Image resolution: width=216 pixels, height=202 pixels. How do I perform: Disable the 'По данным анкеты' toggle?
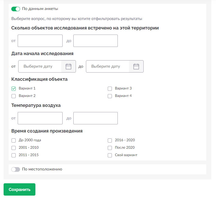[x=16, y=9]
